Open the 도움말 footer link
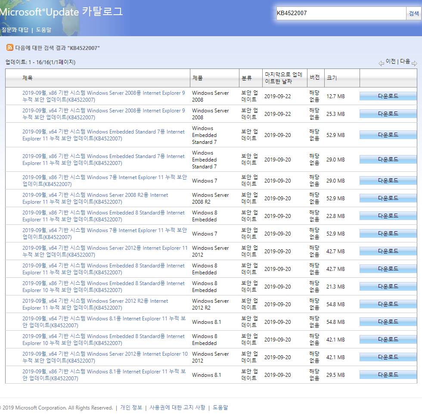Screen dimensions: 422x416 [220, 407]
